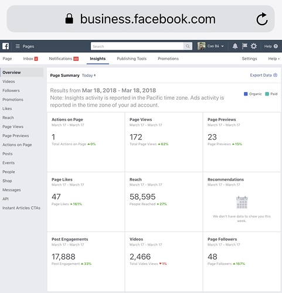Select Messages in the sidebar
Viewport: 282px width, 293px height.
pyautogui.click(x=12, y=190)
